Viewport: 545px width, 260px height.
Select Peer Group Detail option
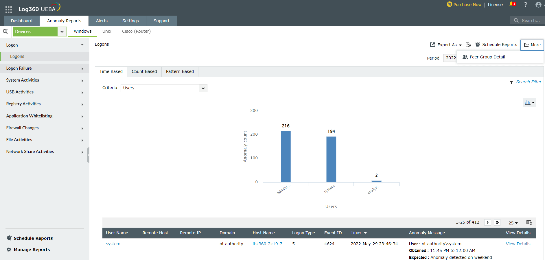[487, 57]
